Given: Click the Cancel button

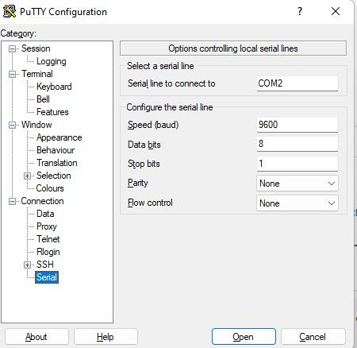Looking at the screenshot, I should click(x=313, y=337).
